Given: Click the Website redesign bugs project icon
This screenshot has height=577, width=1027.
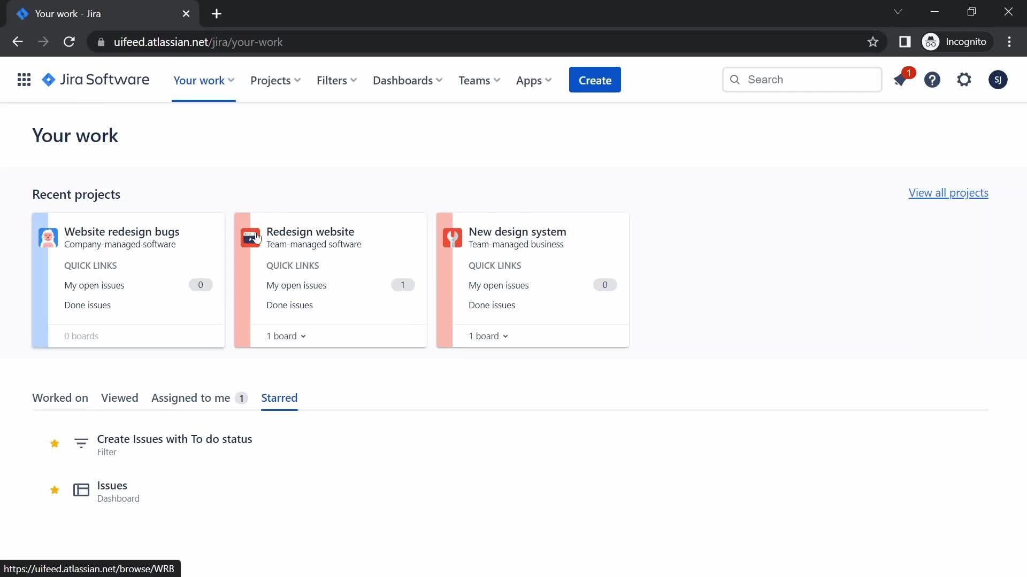Looking at the screenshot, I should [49, 237].
